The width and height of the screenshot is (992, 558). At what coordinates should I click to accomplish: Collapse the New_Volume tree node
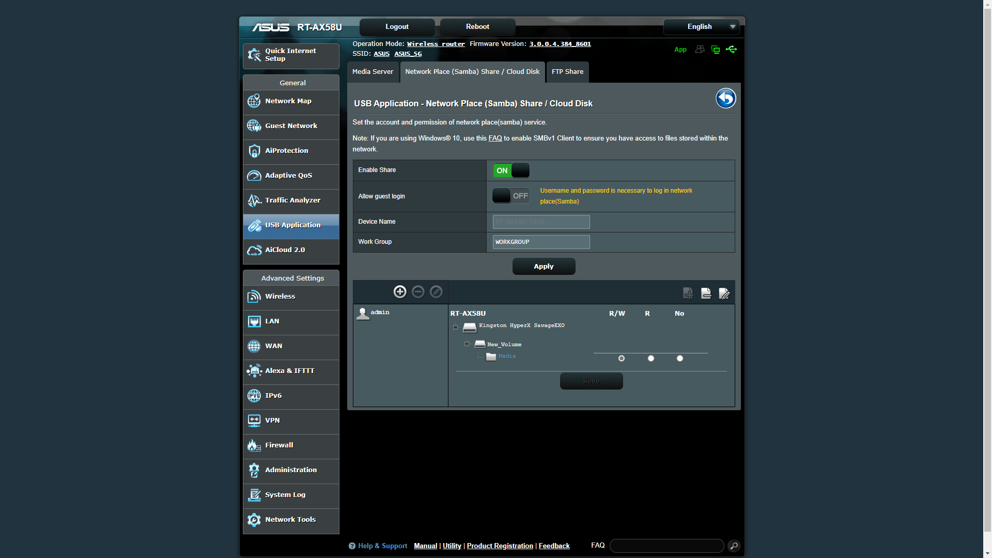(467, 344)
